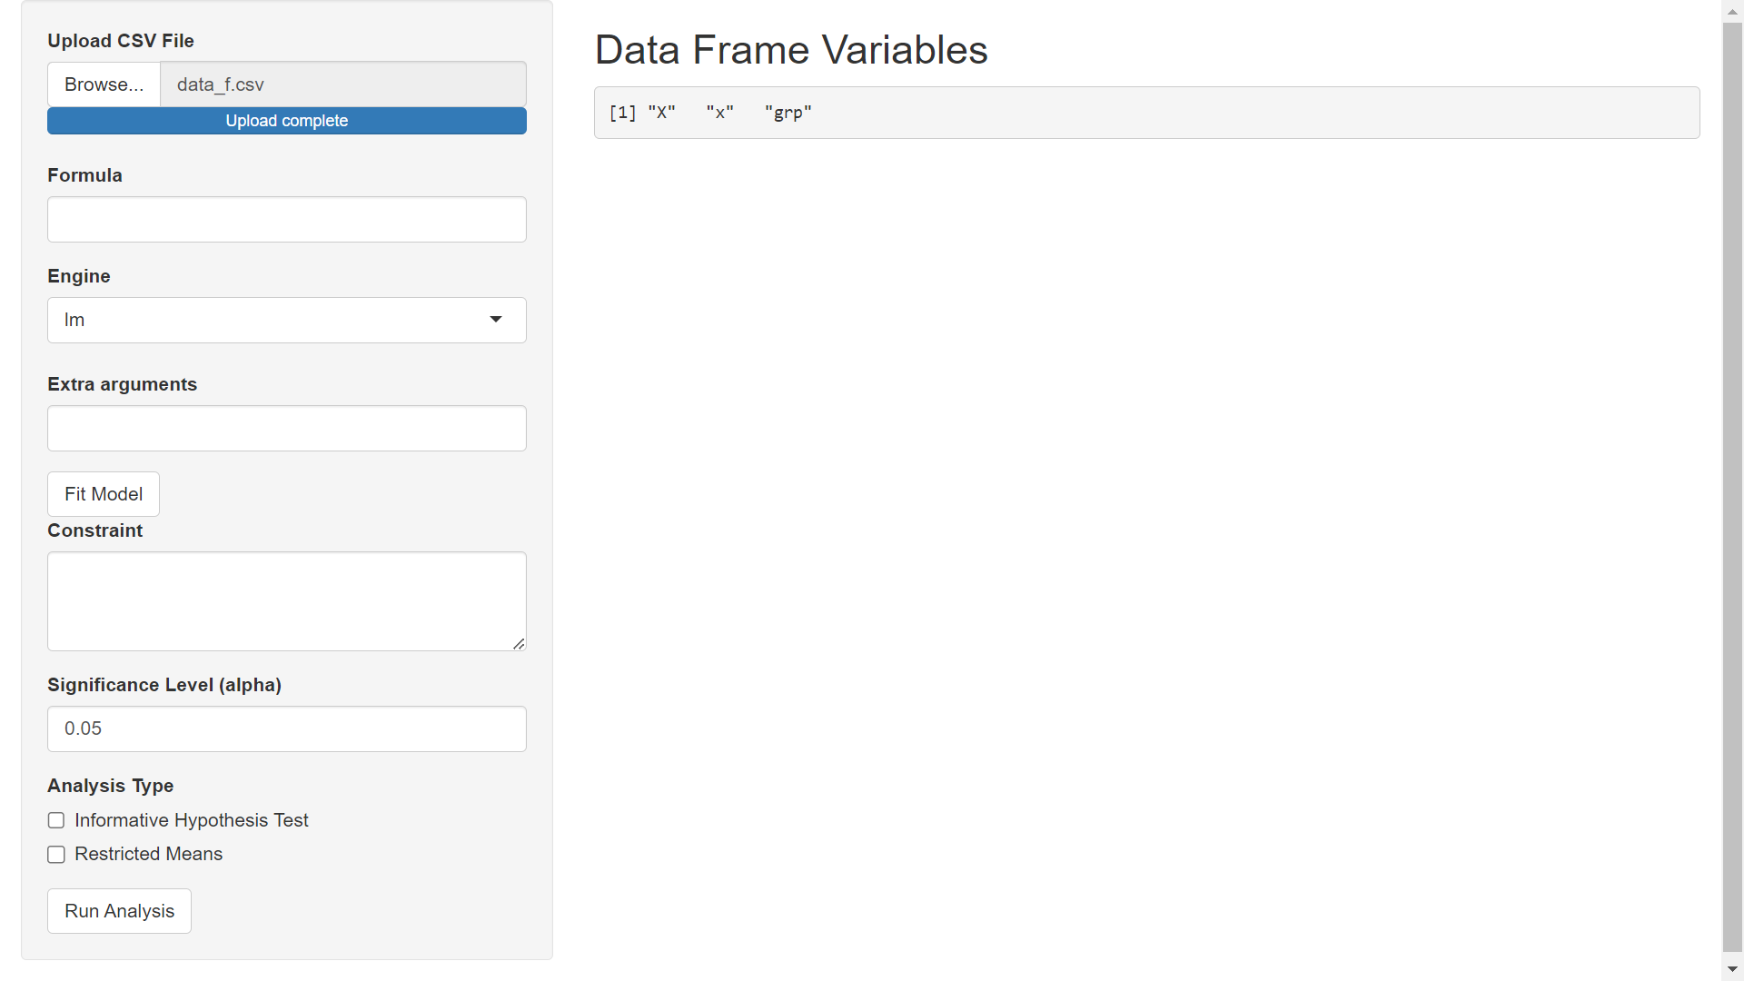Click the Engine dropdown caret arrow

496,320
